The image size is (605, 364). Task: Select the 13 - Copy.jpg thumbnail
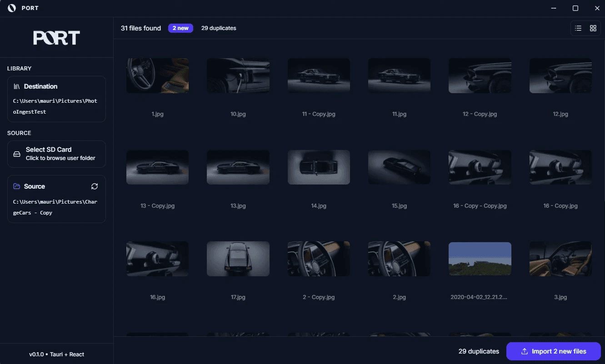tap(157, 167)
